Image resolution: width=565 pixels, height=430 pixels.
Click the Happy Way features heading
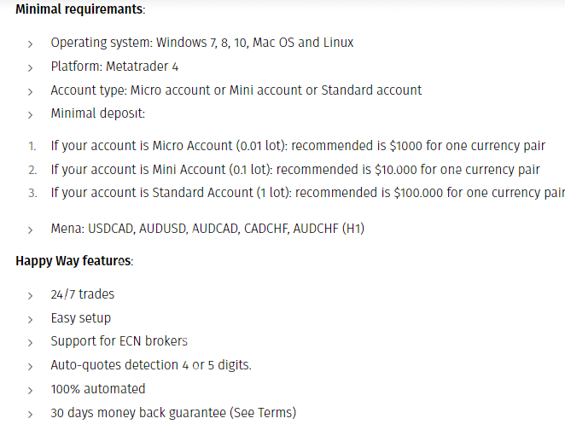(74, 260)
